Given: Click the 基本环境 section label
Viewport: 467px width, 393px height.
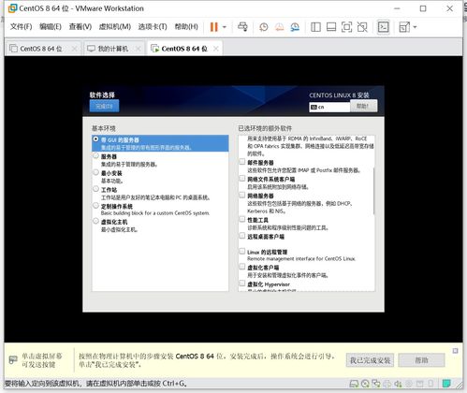Looking at the screenshot, I should (x=104, y=128).
